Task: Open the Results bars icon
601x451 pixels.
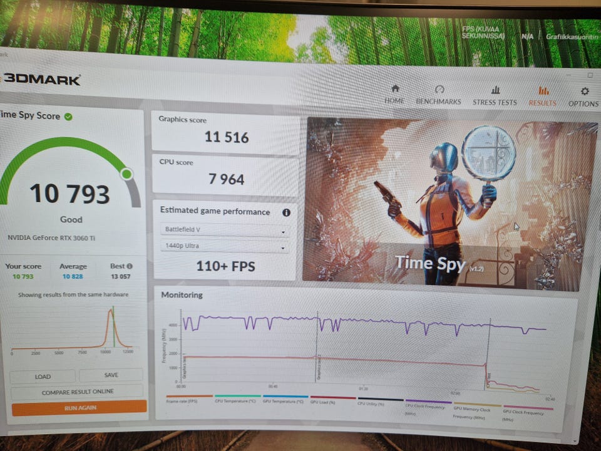Action: click(543, 91)
